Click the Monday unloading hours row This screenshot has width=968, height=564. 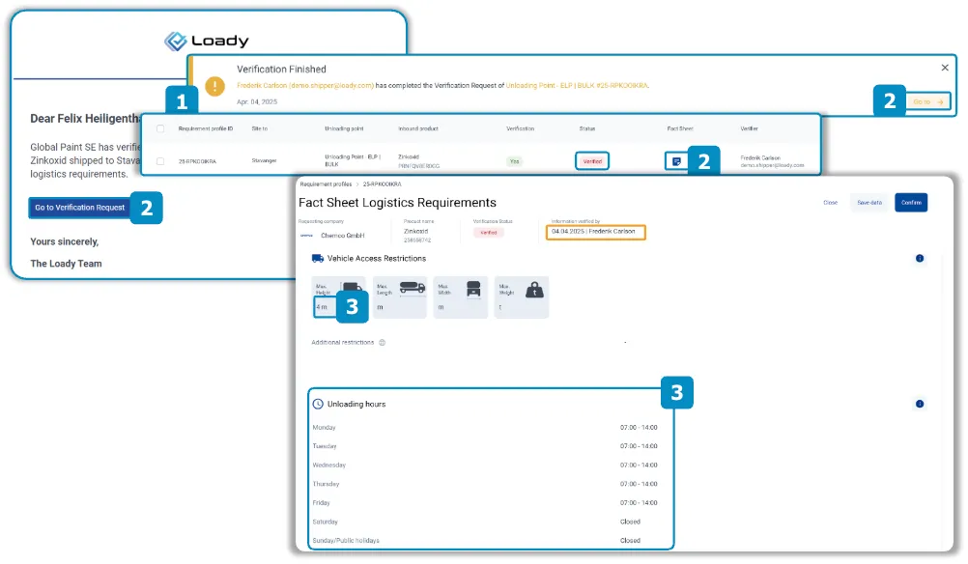point(485,428)
